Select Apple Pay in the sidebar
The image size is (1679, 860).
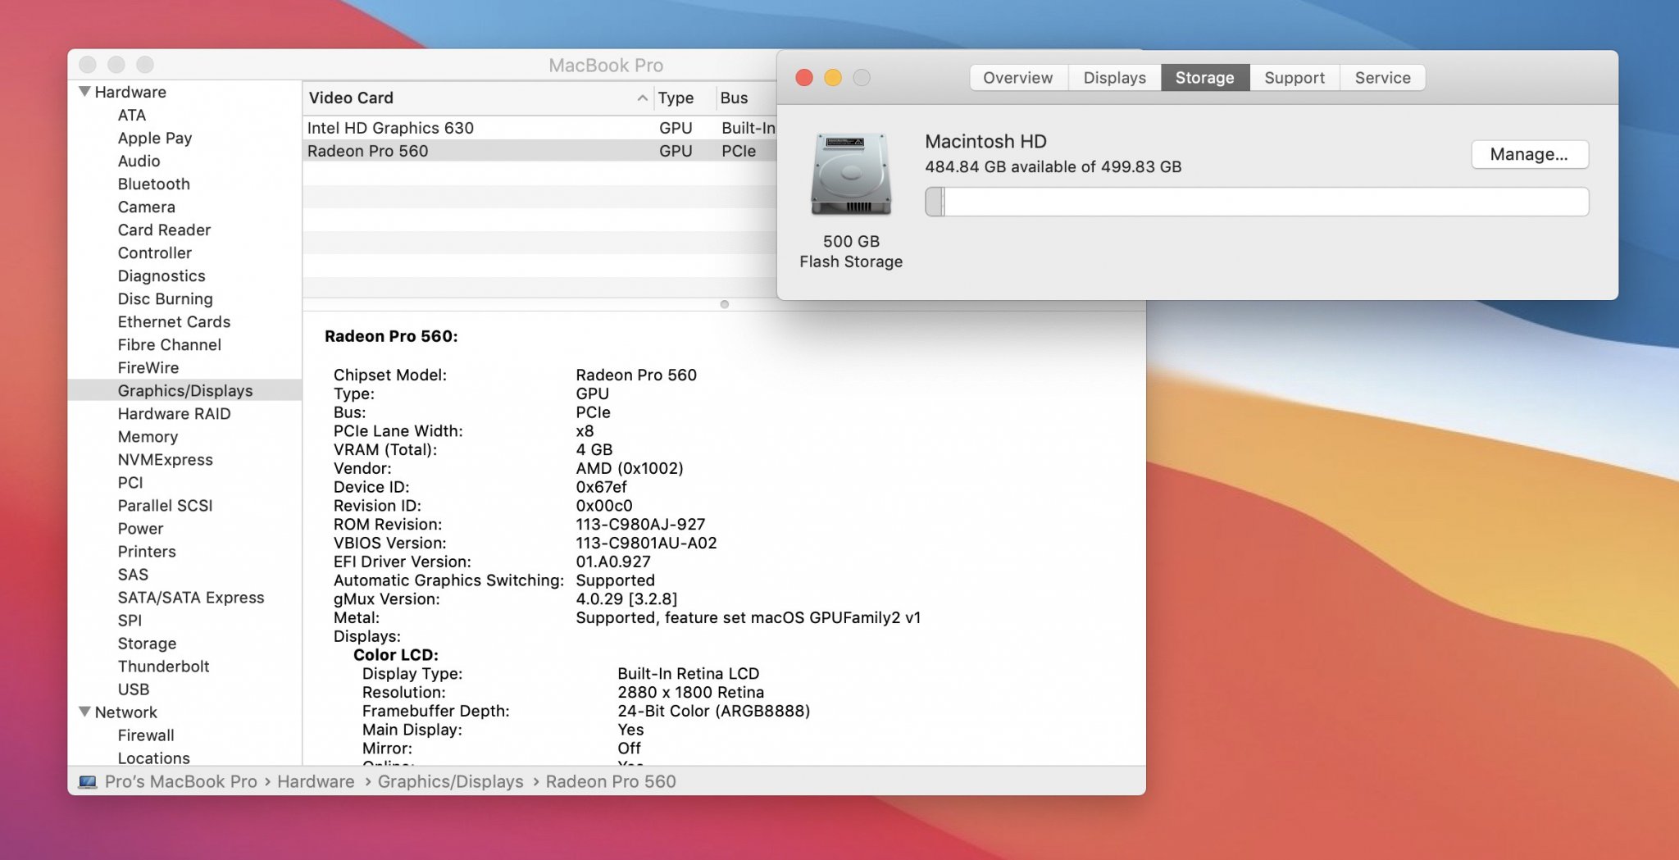155,138
